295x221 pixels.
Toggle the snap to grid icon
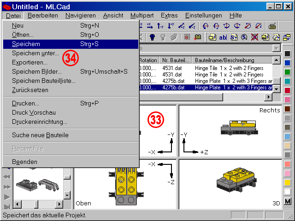click(x=187, y=37)
